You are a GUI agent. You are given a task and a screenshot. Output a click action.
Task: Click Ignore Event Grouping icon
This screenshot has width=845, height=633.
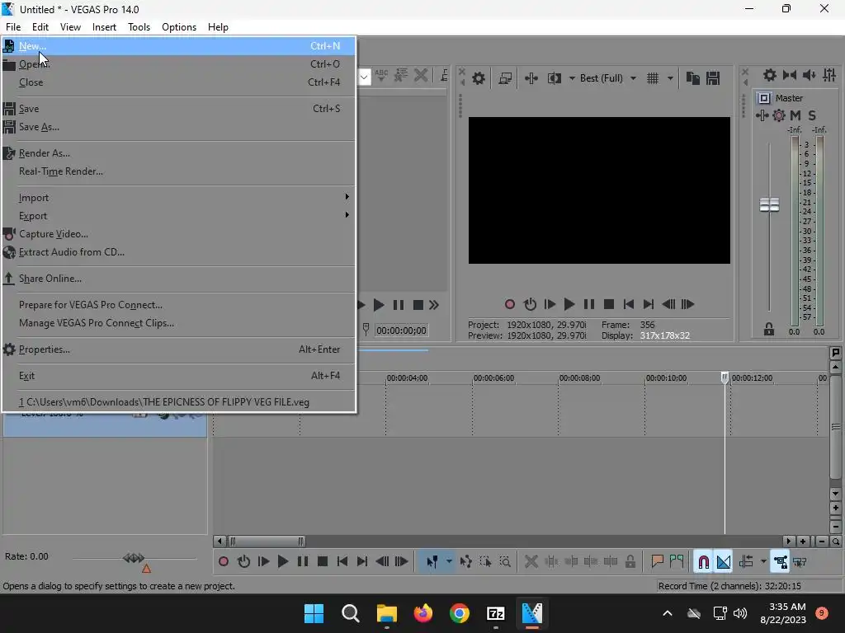coord(800,562)
